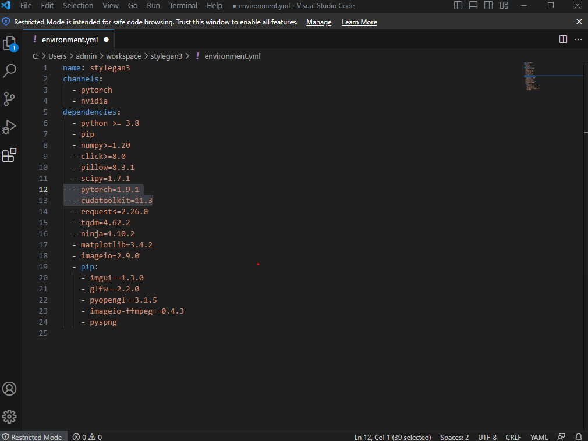Place cursor on 'python >= 3.8'

[110, 123]
